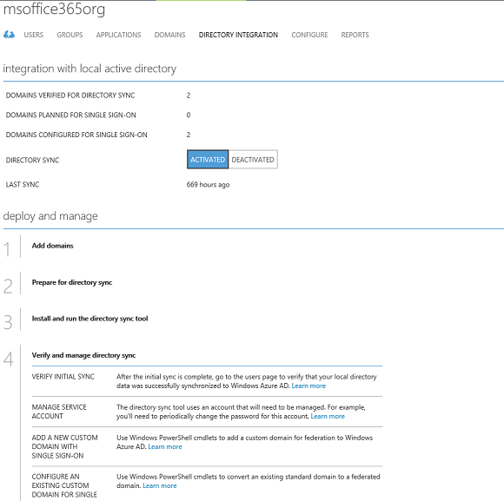Image resolution: width=504 pixels, height=501 pixels.
Task: Click the step number 3 marker
Action: point(8,322)
